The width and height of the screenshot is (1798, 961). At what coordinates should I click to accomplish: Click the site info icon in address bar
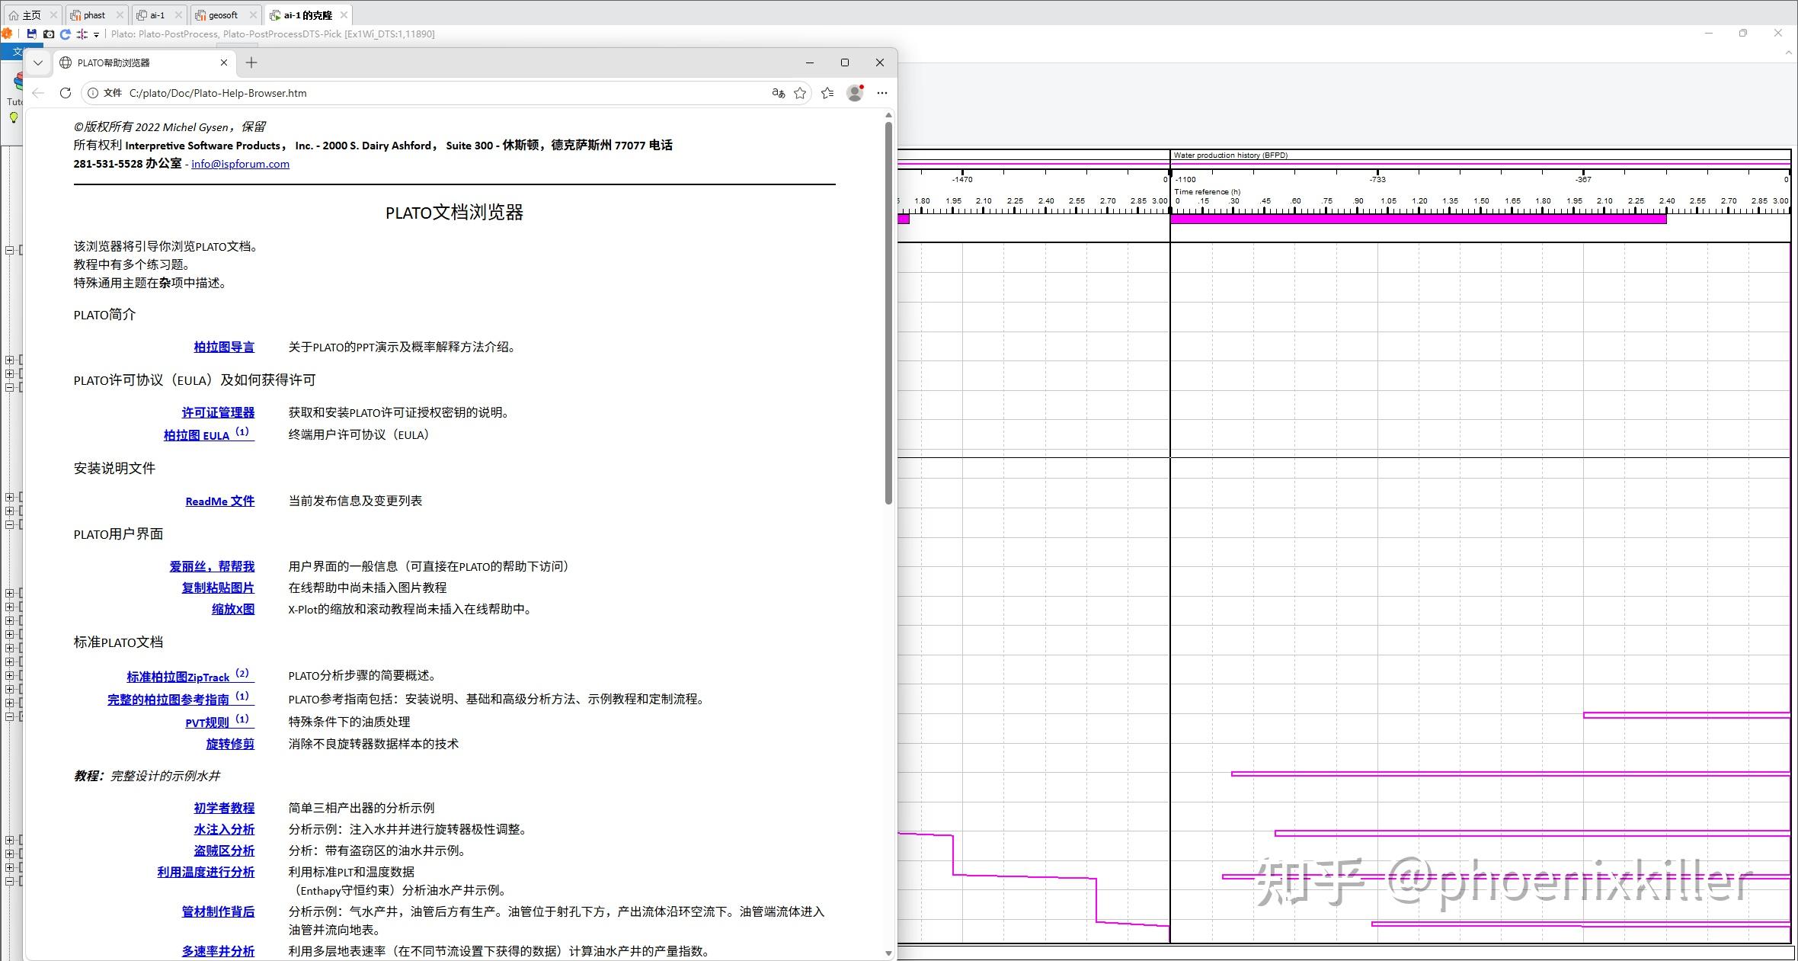pyautogui.click(x=92, y=93)
